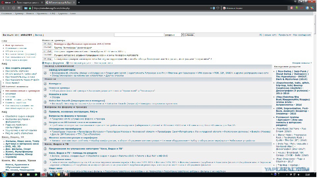Click the volume icon in system tray
Viewport: 318px width, 179px height.
pos(299,174)
